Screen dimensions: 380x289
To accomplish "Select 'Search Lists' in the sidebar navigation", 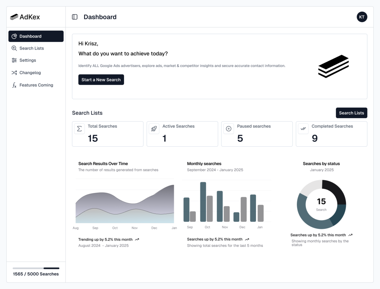I will click(31, 48).
